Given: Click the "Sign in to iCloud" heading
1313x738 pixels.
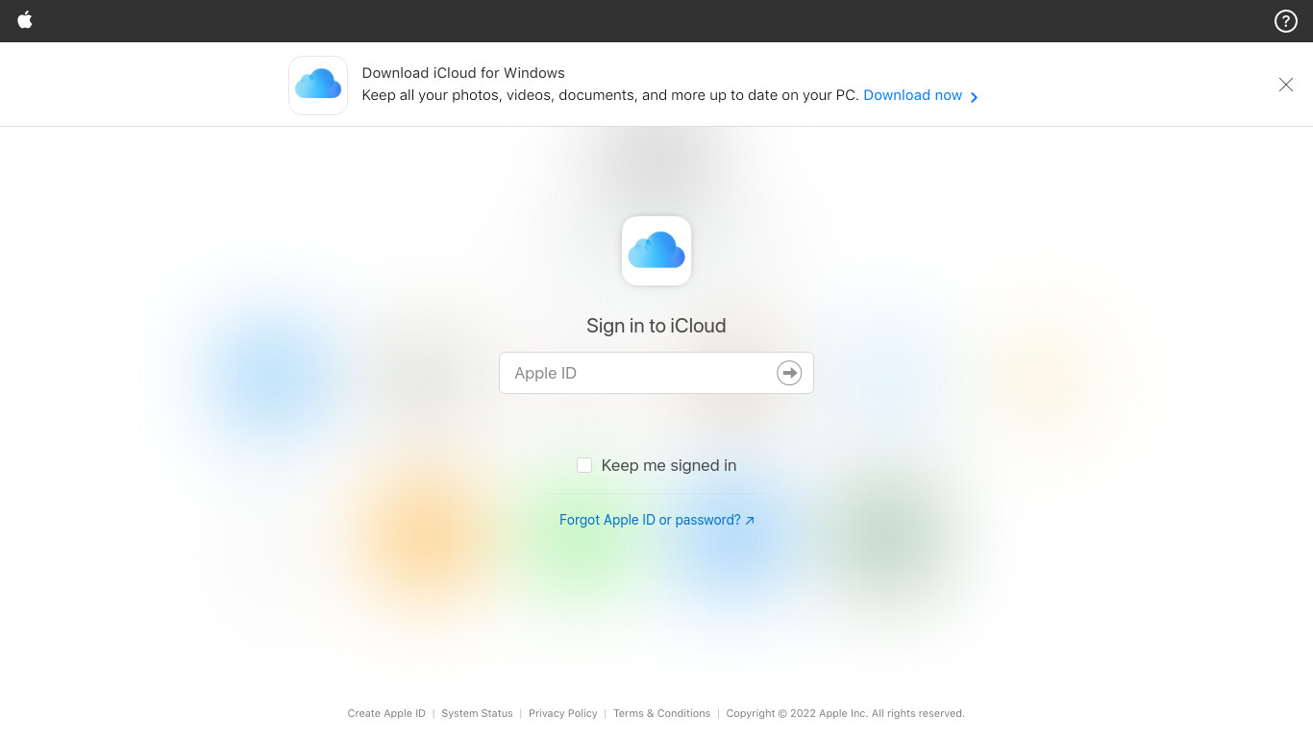Looking at the screenshot, I should pyautogui.click(x=656, y=326).
